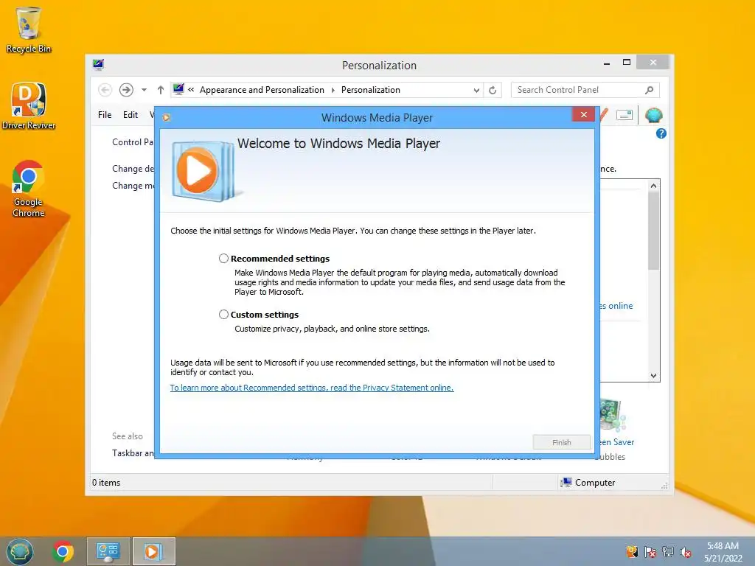
Task: Click the address bar computer icon
Action: click(x=178, y=89)
